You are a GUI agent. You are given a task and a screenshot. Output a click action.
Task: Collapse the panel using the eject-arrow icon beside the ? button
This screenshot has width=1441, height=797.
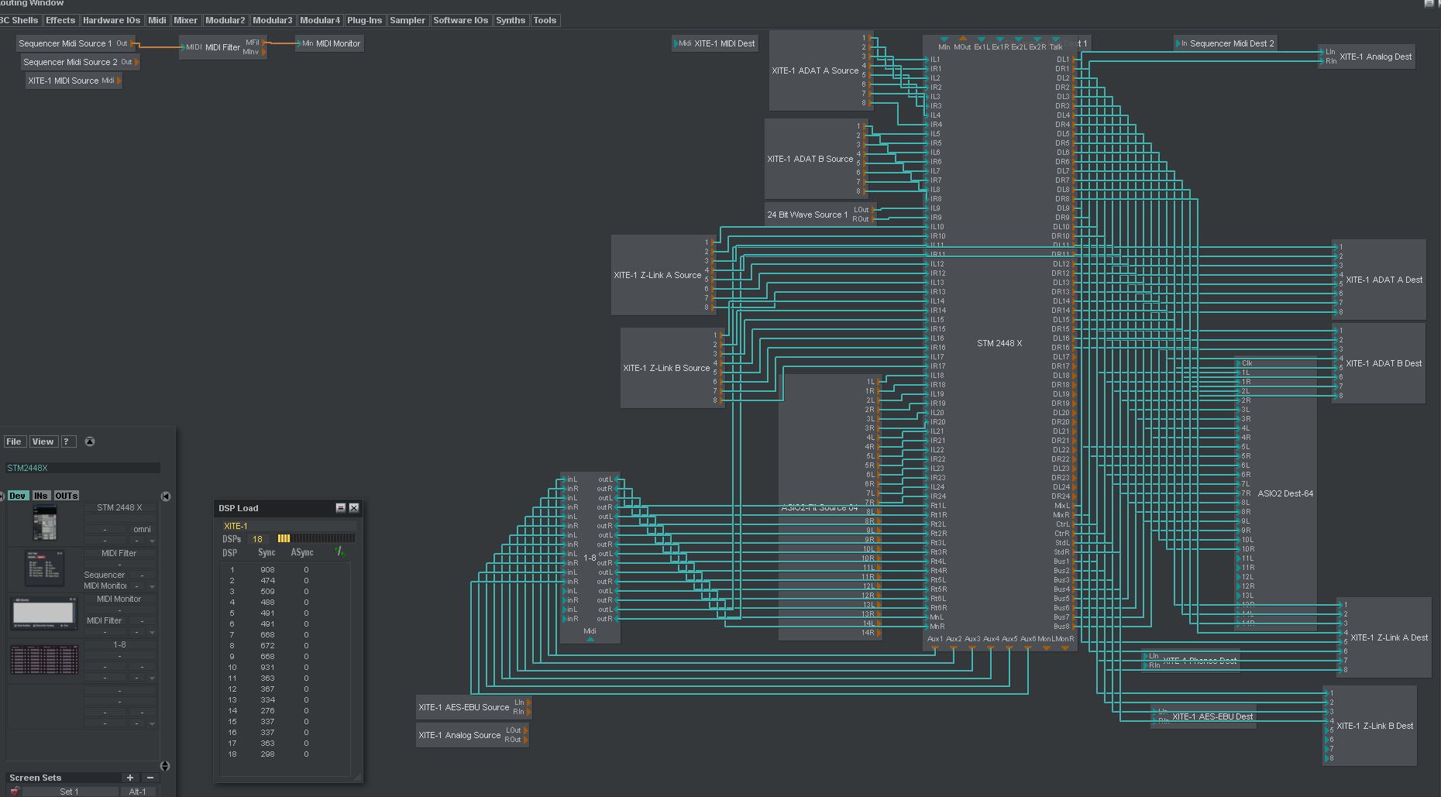[90, 441]
